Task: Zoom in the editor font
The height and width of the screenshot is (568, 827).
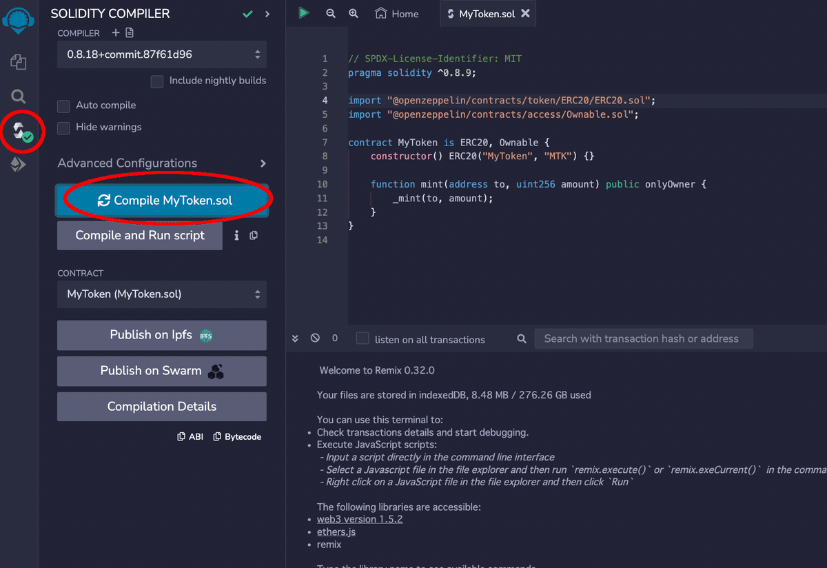Action: click(x=354, y=13)
